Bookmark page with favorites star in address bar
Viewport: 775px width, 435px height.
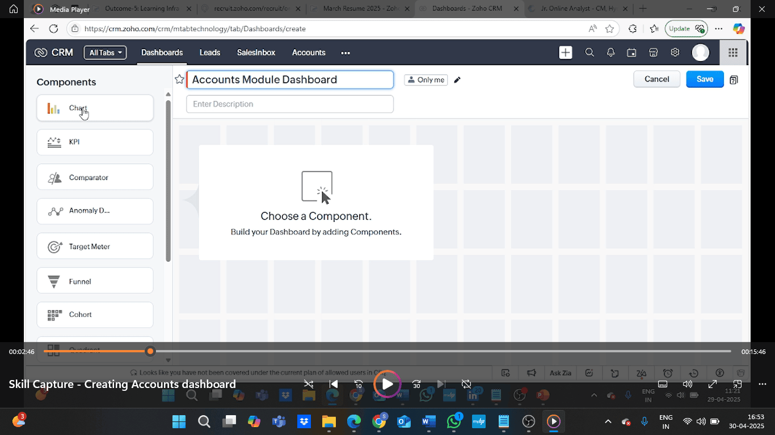(609, 29)
